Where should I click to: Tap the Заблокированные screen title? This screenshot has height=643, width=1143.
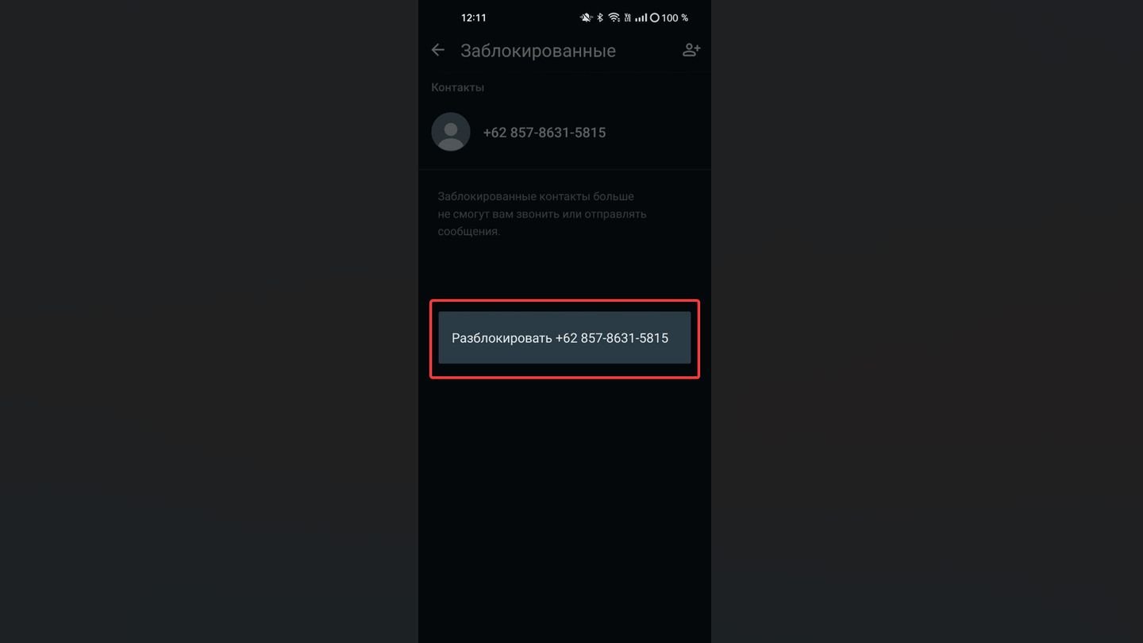[538, 51]
